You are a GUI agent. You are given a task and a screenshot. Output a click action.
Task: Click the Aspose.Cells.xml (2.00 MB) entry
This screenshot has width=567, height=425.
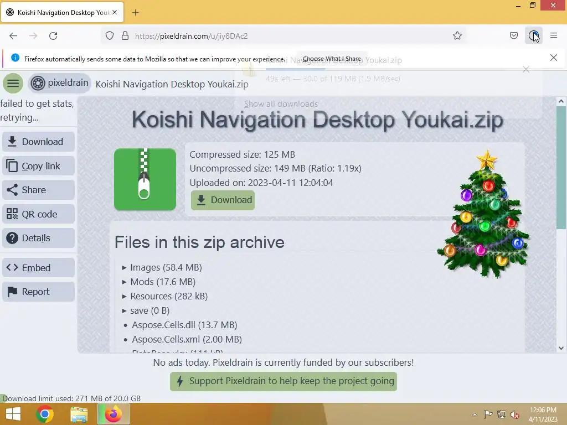(x=187, y=339)
